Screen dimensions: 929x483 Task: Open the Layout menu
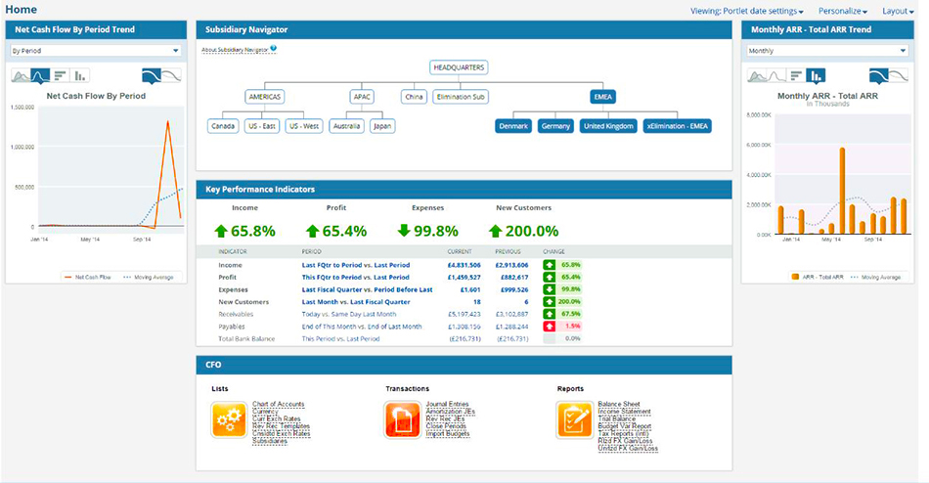tap(898, 11)
